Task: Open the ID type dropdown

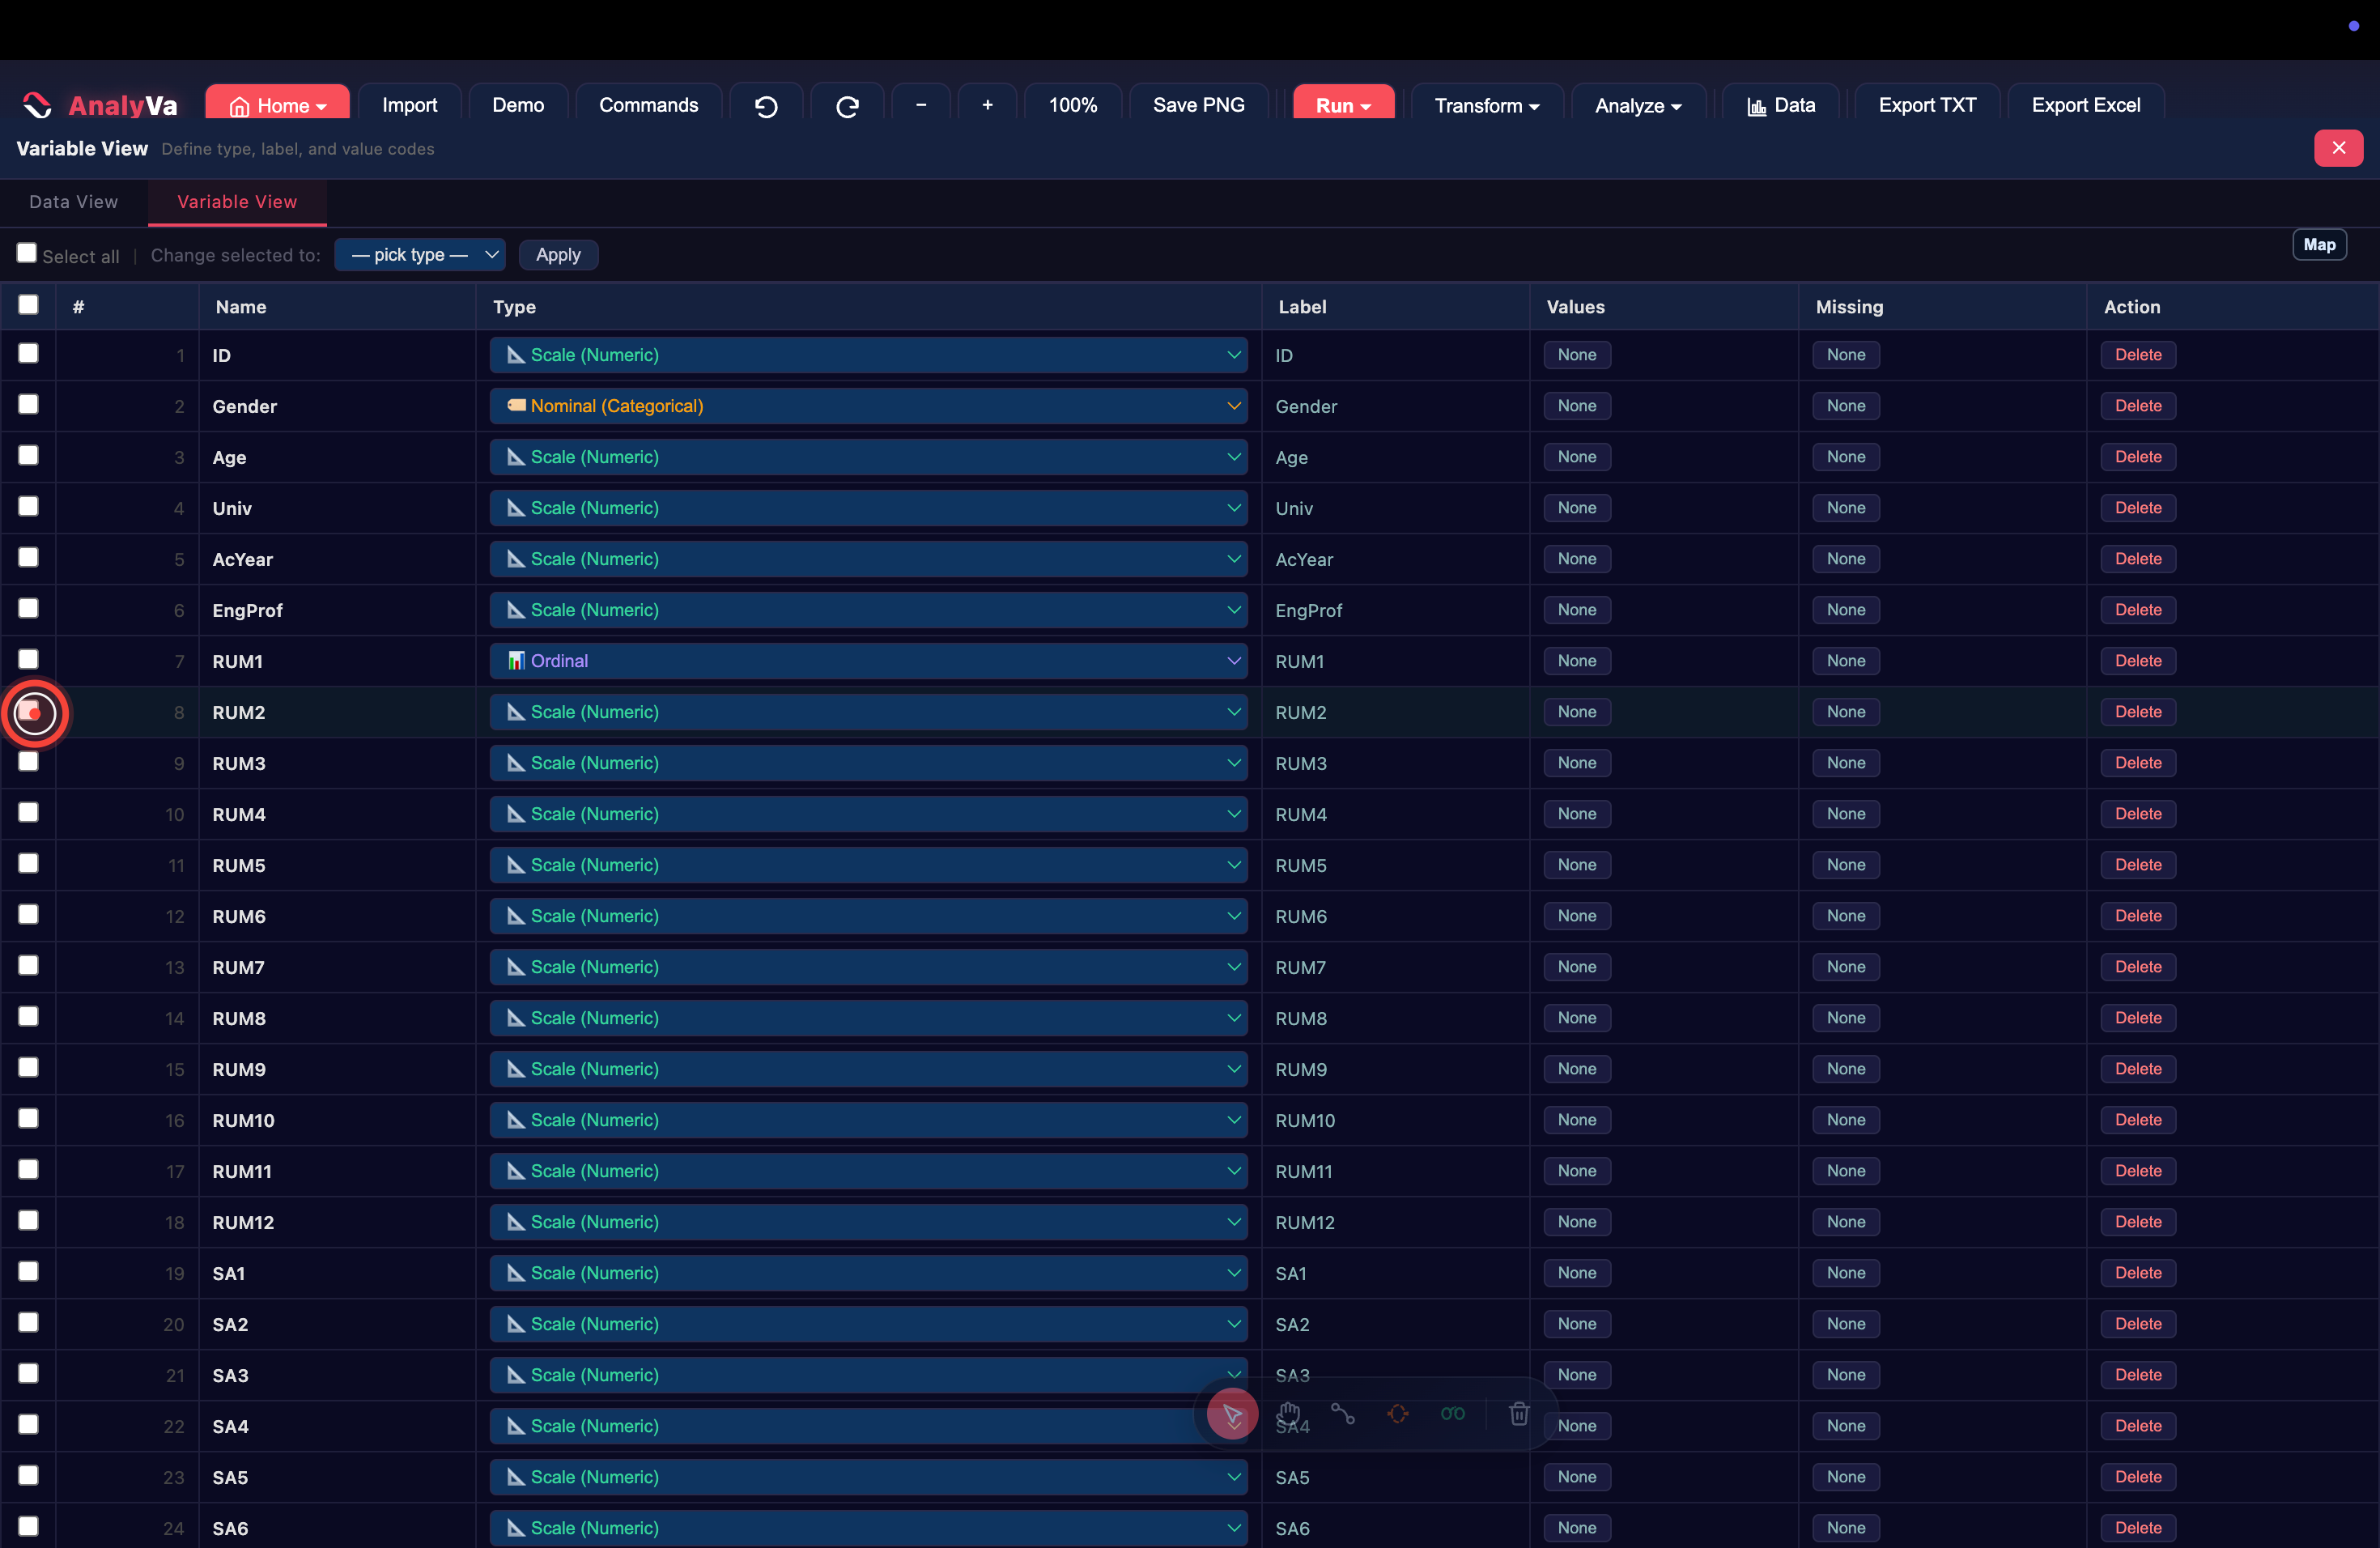Action: coord(868,355)
